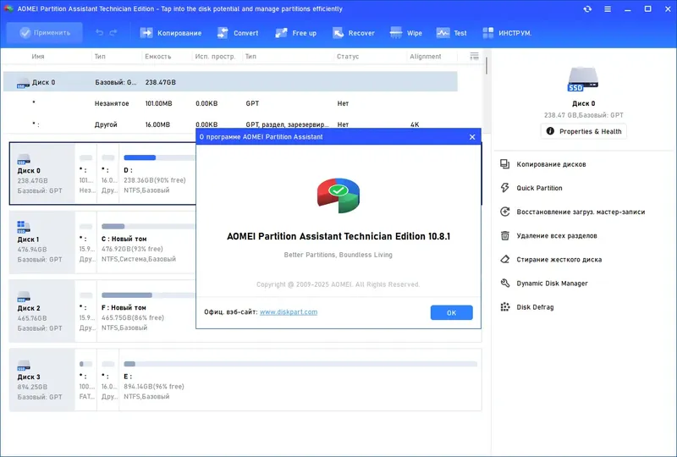This screenshot has width=677, height=457.
Task: Click the Копирование дисков icon
Action: tap(504, 163)
